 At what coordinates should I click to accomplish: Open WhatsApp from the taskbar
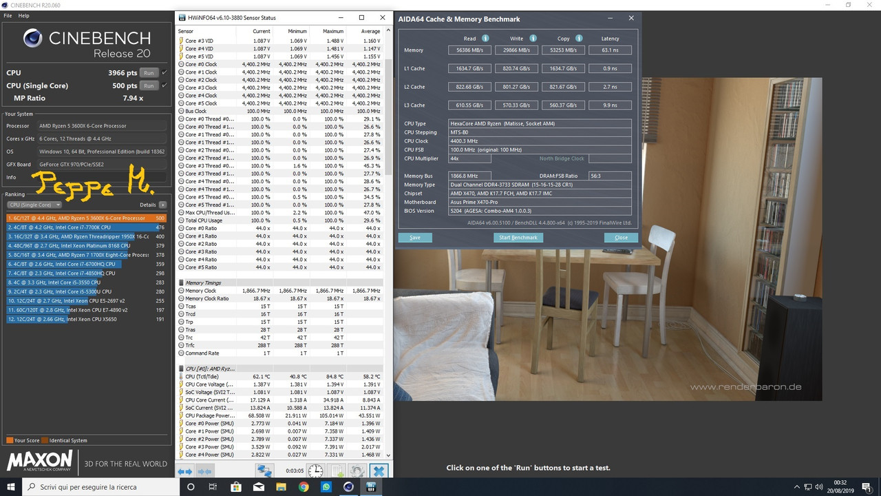point(325,487)
